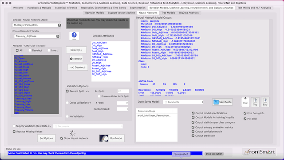Select the Neural Networks subtab
This screenshot has width=284, height=160.
click(148, 13)
